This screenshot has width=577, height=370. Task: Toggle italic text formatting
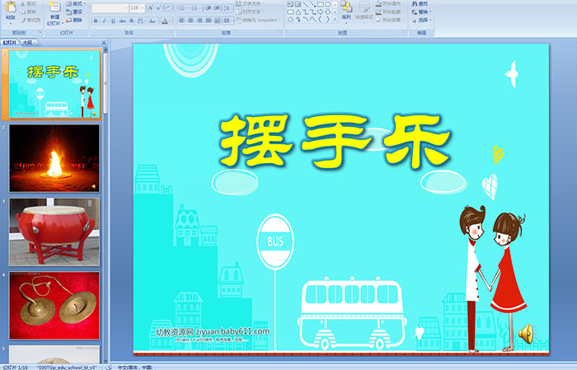pyautogui.click(x=103, y=20)
